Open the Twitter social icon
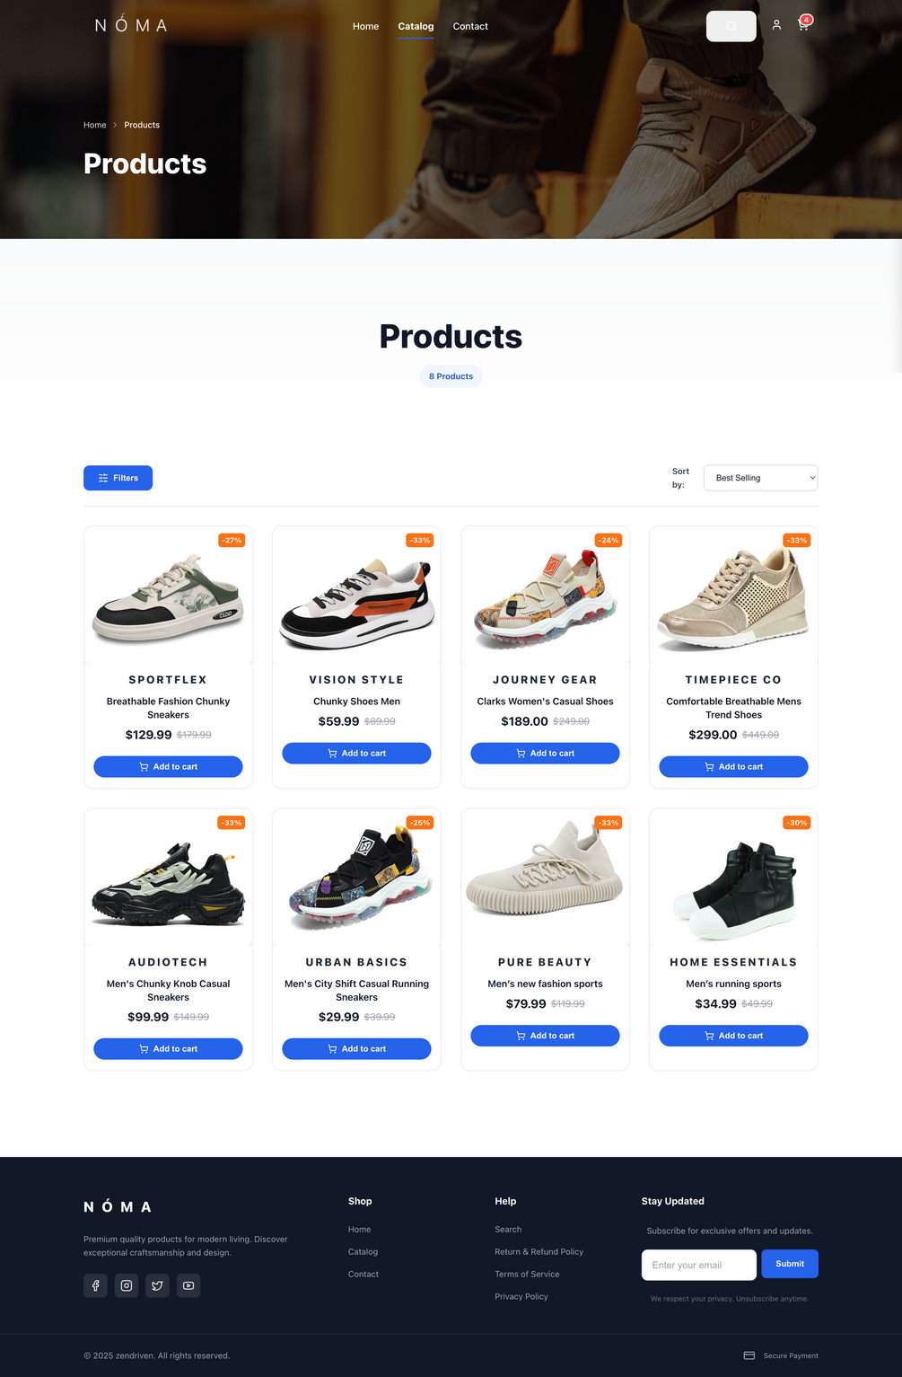 (157, 1285)
